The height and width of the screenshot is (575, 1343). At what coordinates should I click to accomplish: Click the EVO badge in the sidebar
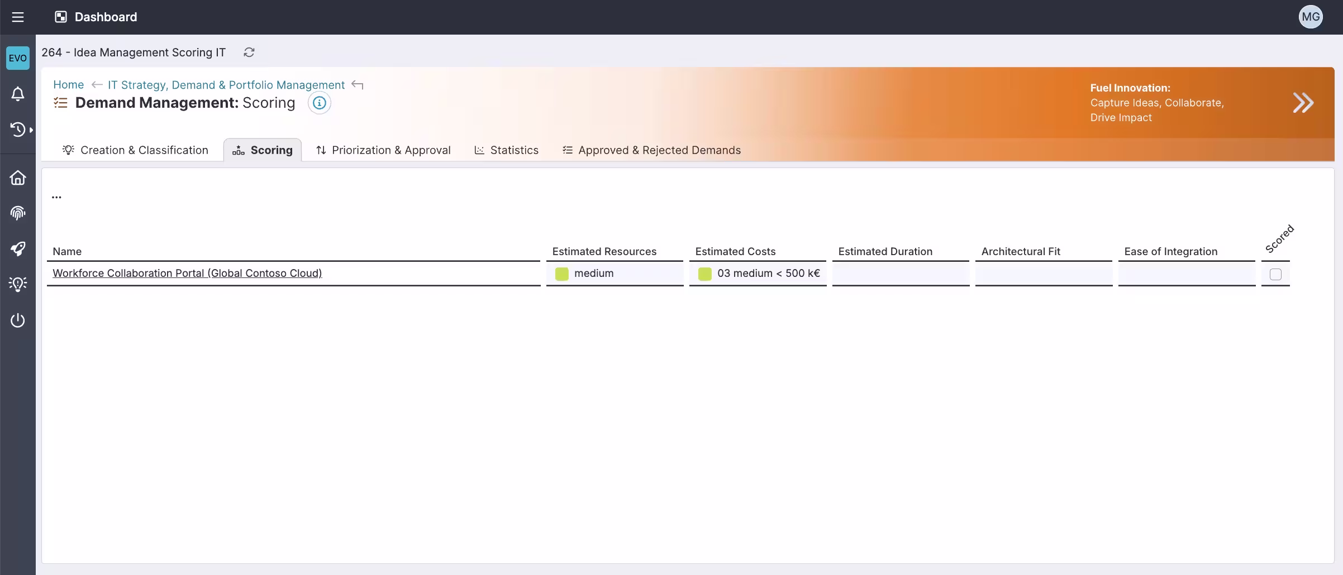[x=18, y=57]
